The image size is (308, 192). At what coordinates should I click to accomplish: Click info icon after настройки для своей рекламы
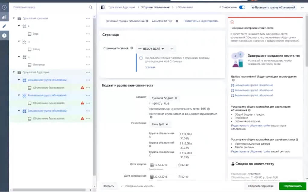coord(297,140)
